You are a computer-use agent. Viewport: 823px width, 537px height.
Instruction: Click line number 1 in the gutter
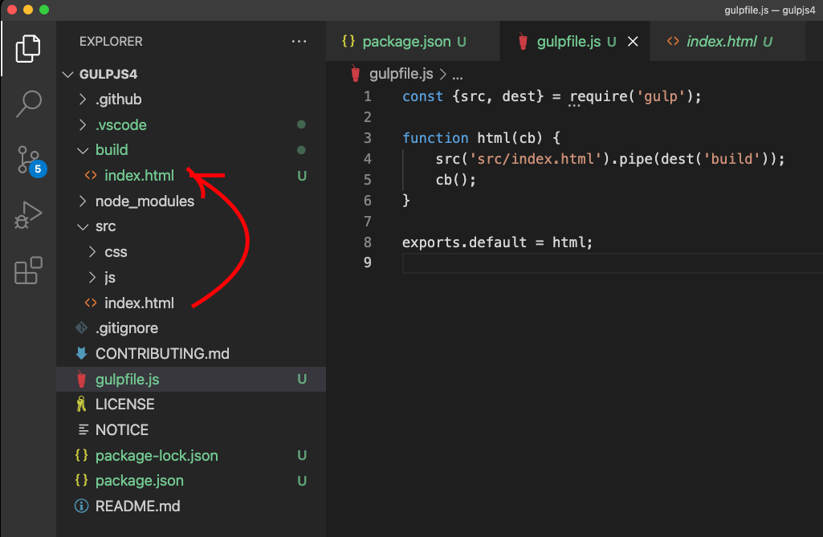click(368, 96)
